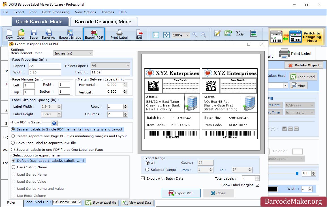Select All in Export Range
Image resolution: width=327 pixels, height=207 pixels.
pyautogui.click(x=150, y=163)
